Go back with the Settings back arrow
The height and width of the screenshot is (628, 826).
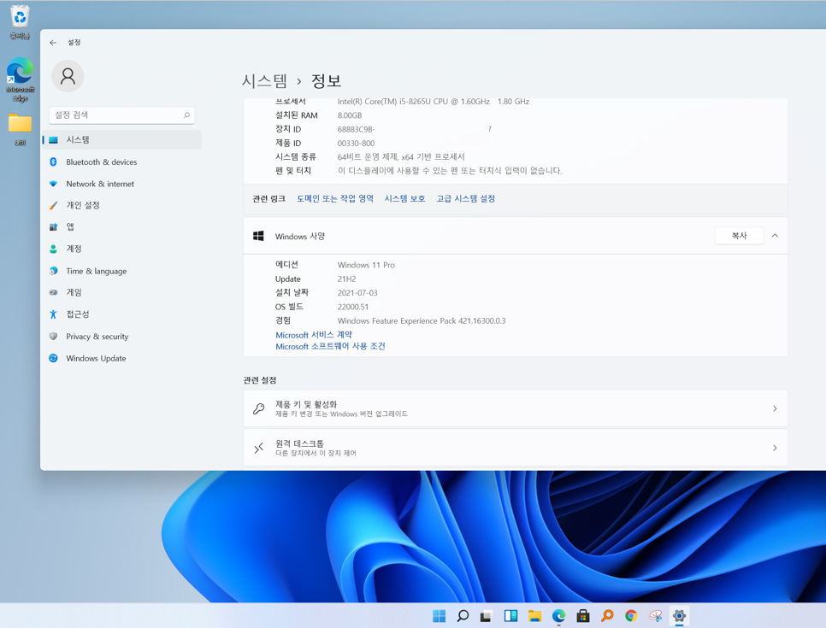click(x=53, y=43)
